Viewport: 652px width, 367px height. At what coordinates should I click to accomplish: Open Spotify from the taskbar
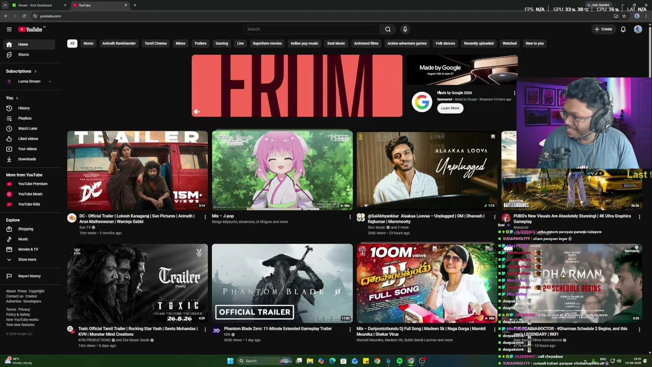[x=399, y=361]
